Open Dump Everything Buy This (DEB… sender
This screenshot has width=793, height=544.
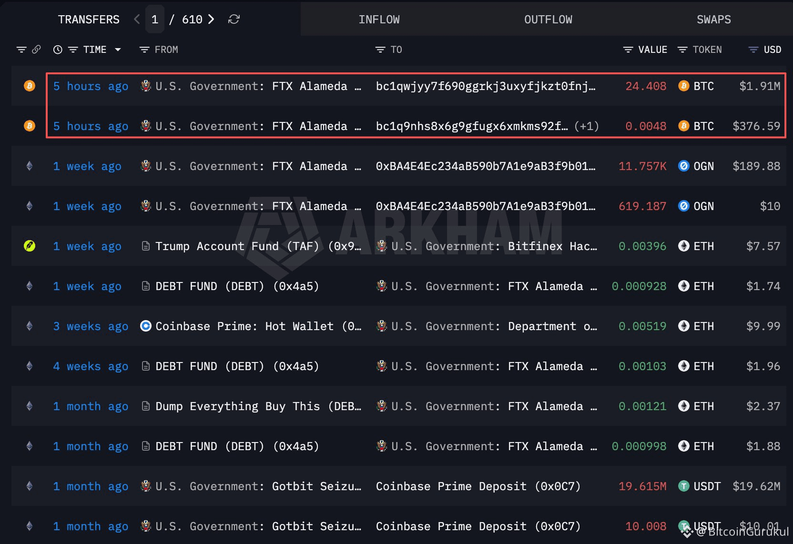tap(258, 406)
